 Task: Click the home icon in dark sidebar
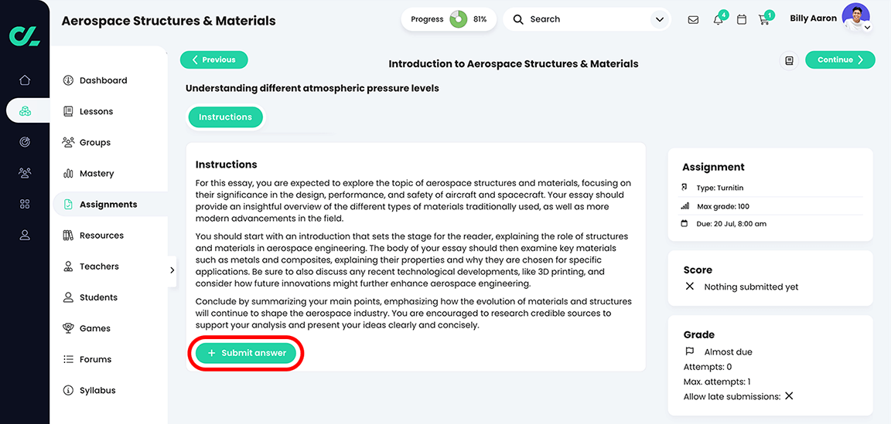tap(25, 80)
